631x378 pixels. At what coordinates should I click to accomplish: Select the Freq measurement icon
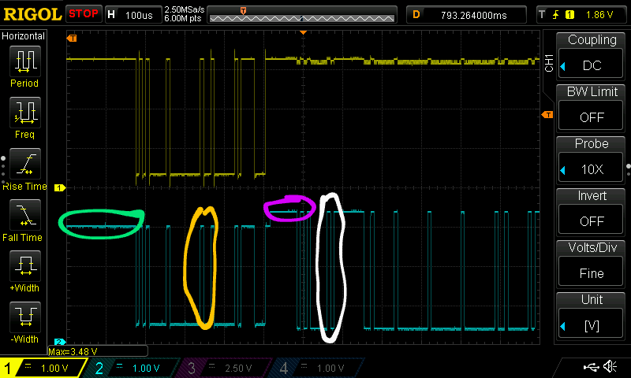(24, 113)
